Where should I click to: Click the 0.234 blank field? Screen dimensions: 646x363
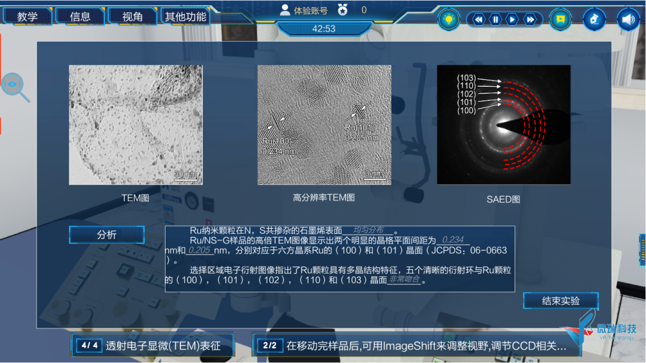(452, 240)
